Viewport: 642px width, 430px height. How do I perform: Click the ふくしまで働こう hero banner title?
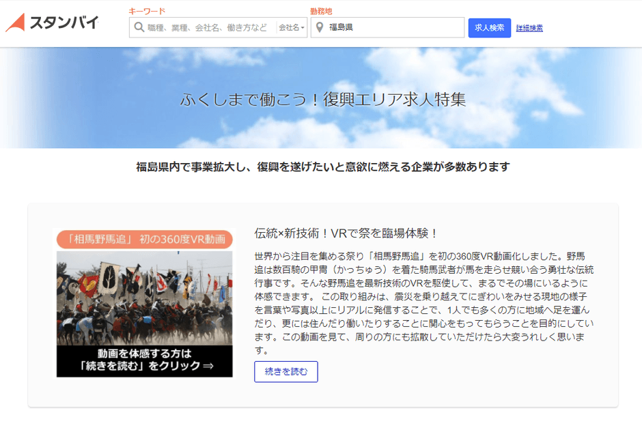pyautogui.click(x=323, y=99)
